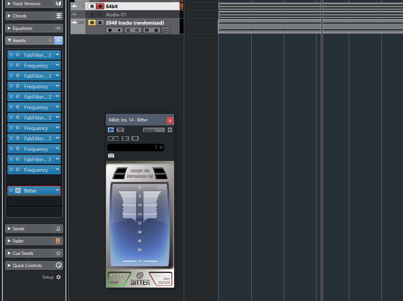Click the Stereo configuration field

pos(154,130)
